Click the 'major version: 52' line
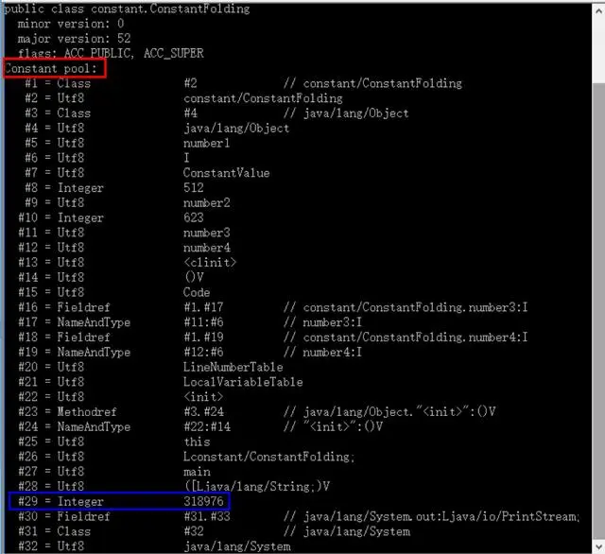 [74, 39]
